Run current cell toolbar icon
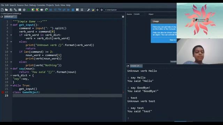 click(x=33, y=10)
